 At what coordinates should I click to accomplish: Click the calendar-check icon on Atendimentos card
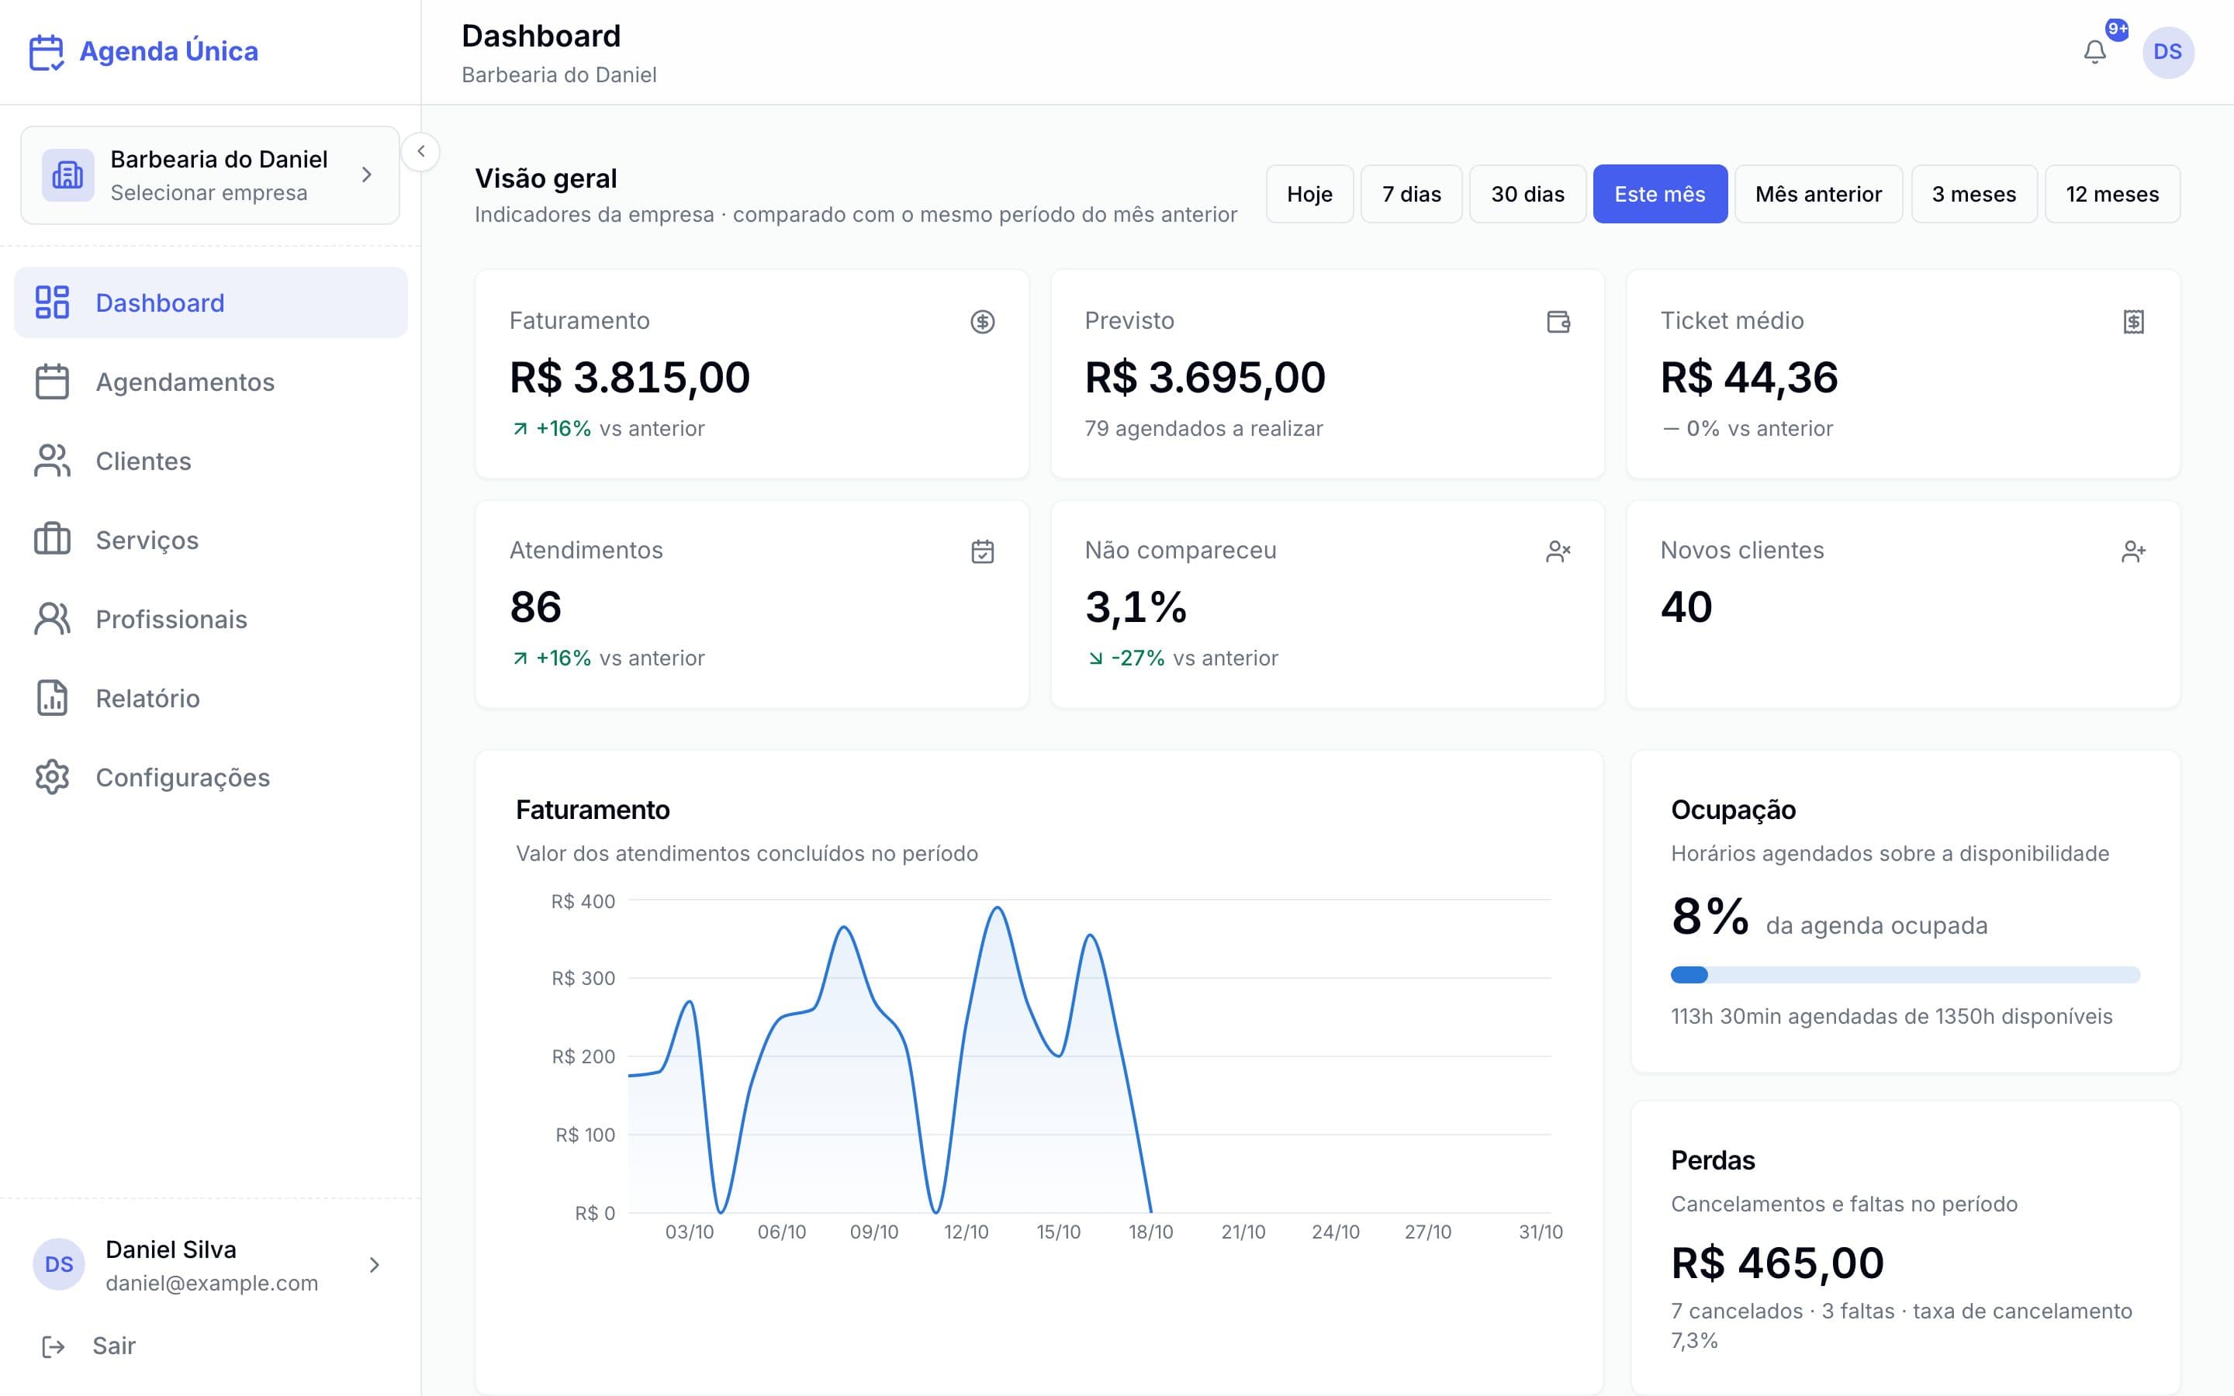point(982,551)
